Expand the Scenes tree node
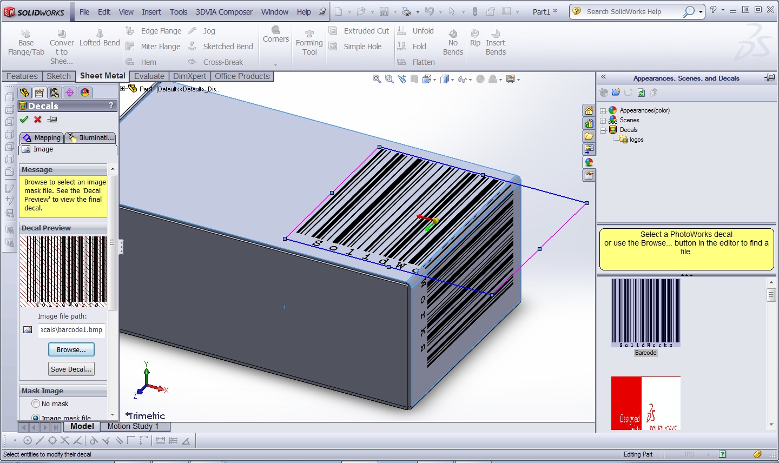This screenshot has width=779, height=463. point(603,121)
